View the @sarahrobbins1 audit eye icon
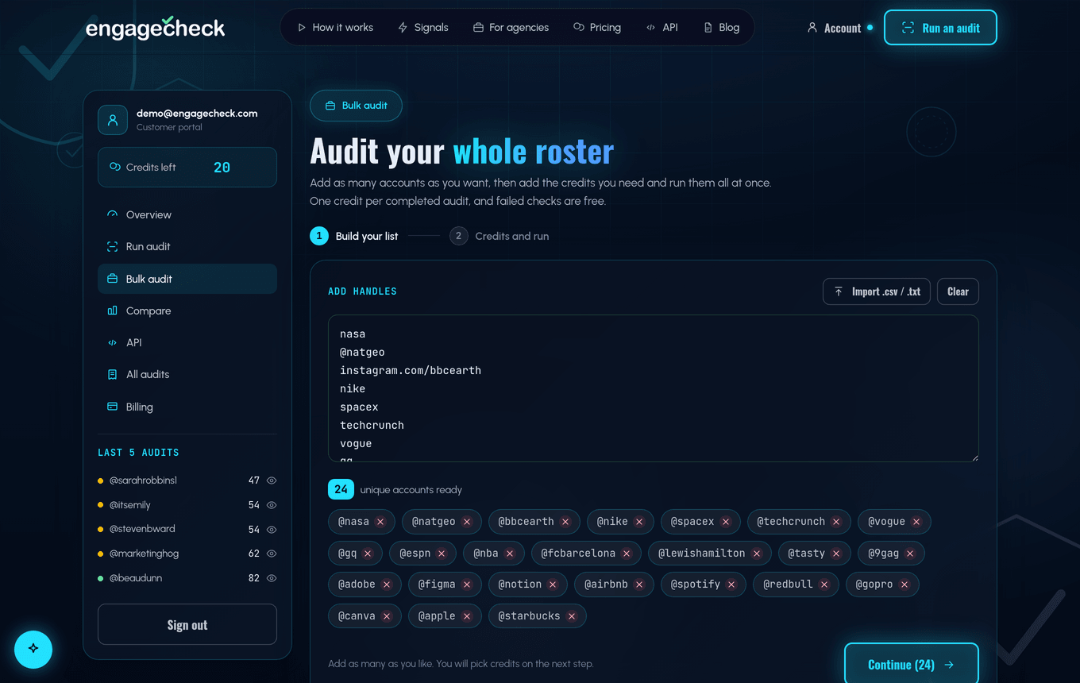1080x683 pixels. [272, 480]
